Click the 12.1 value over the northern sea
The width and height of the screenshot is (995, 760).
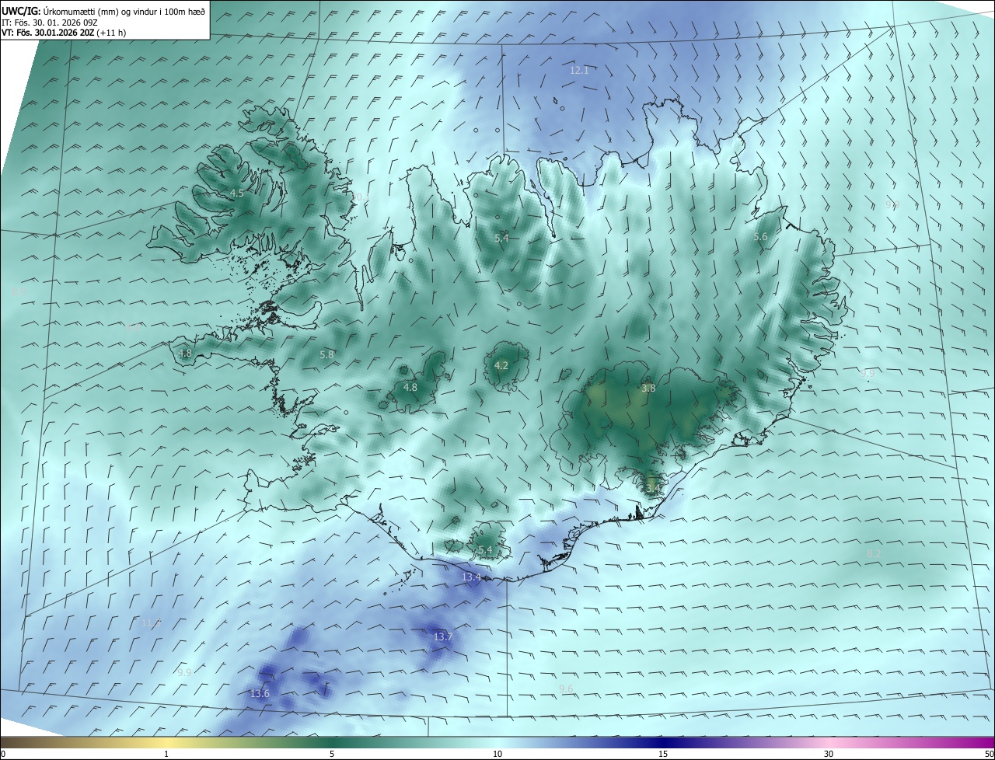(x=579, y=70)
